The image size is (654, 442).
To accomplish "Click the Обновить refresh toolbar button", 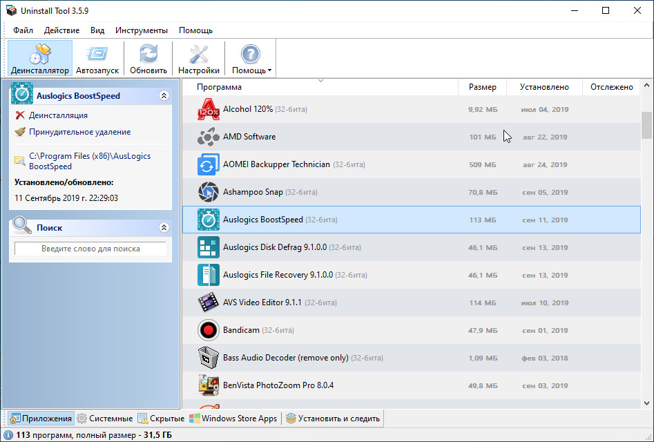I will (x=148, y=58).
